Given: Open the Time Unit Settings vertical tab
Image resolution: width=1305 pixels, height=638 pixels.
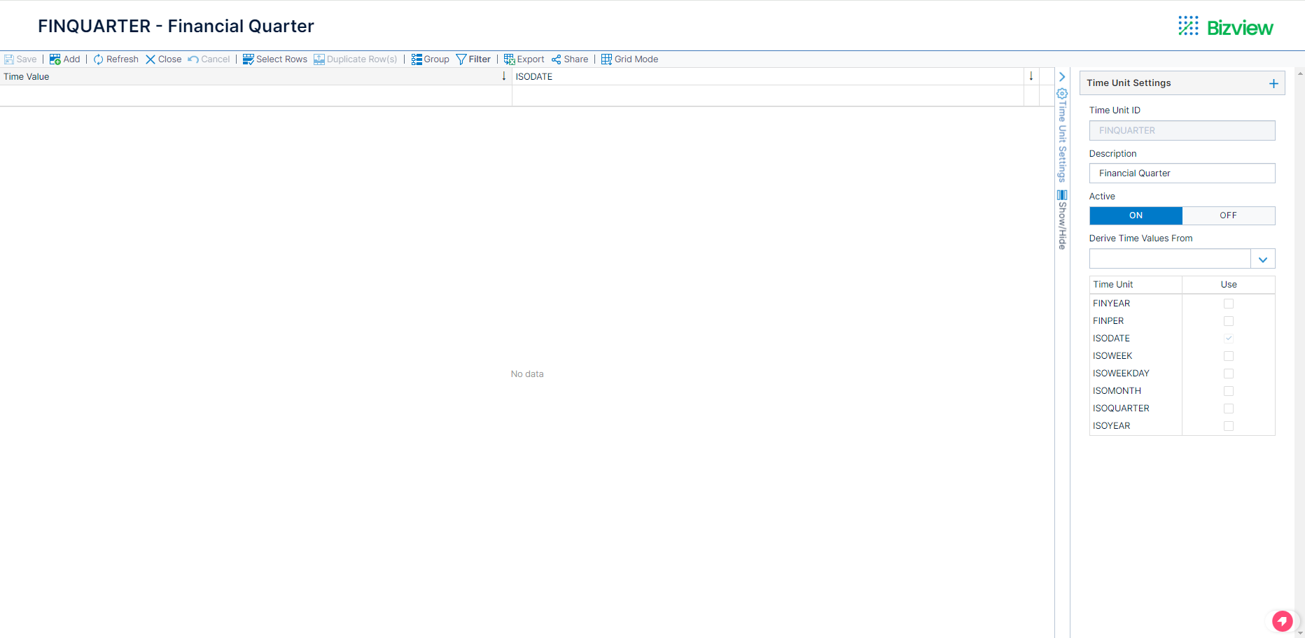Looking at the screenshot, I should tap(1062, 136).
